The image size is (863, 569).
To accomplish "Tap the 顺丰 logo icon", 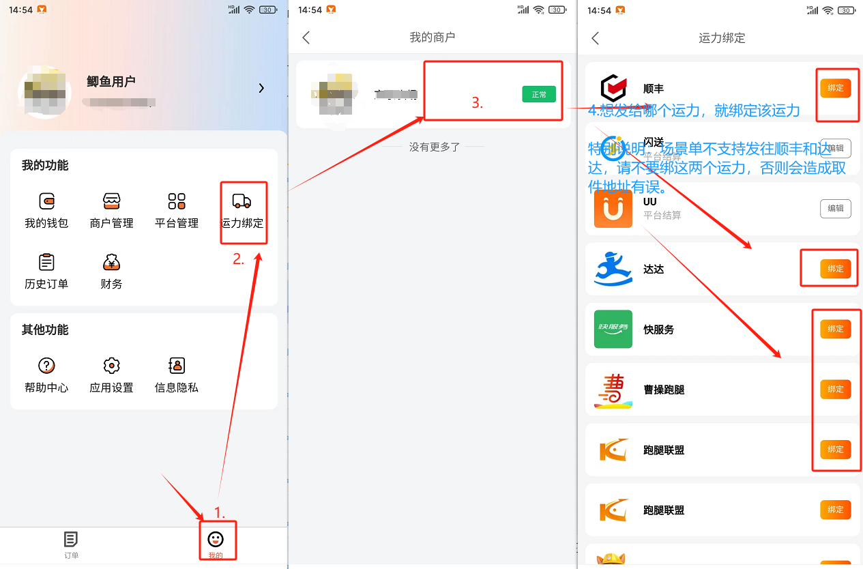I will coord(613,88).
